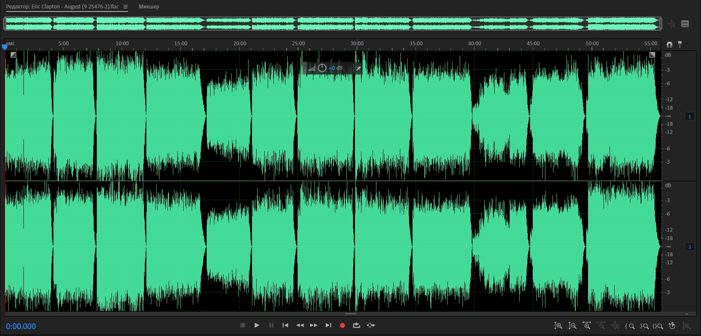This screenshot has height=336, width=701.
Task: Click the 0:00.000 timecode display
Action: (21, 326)
